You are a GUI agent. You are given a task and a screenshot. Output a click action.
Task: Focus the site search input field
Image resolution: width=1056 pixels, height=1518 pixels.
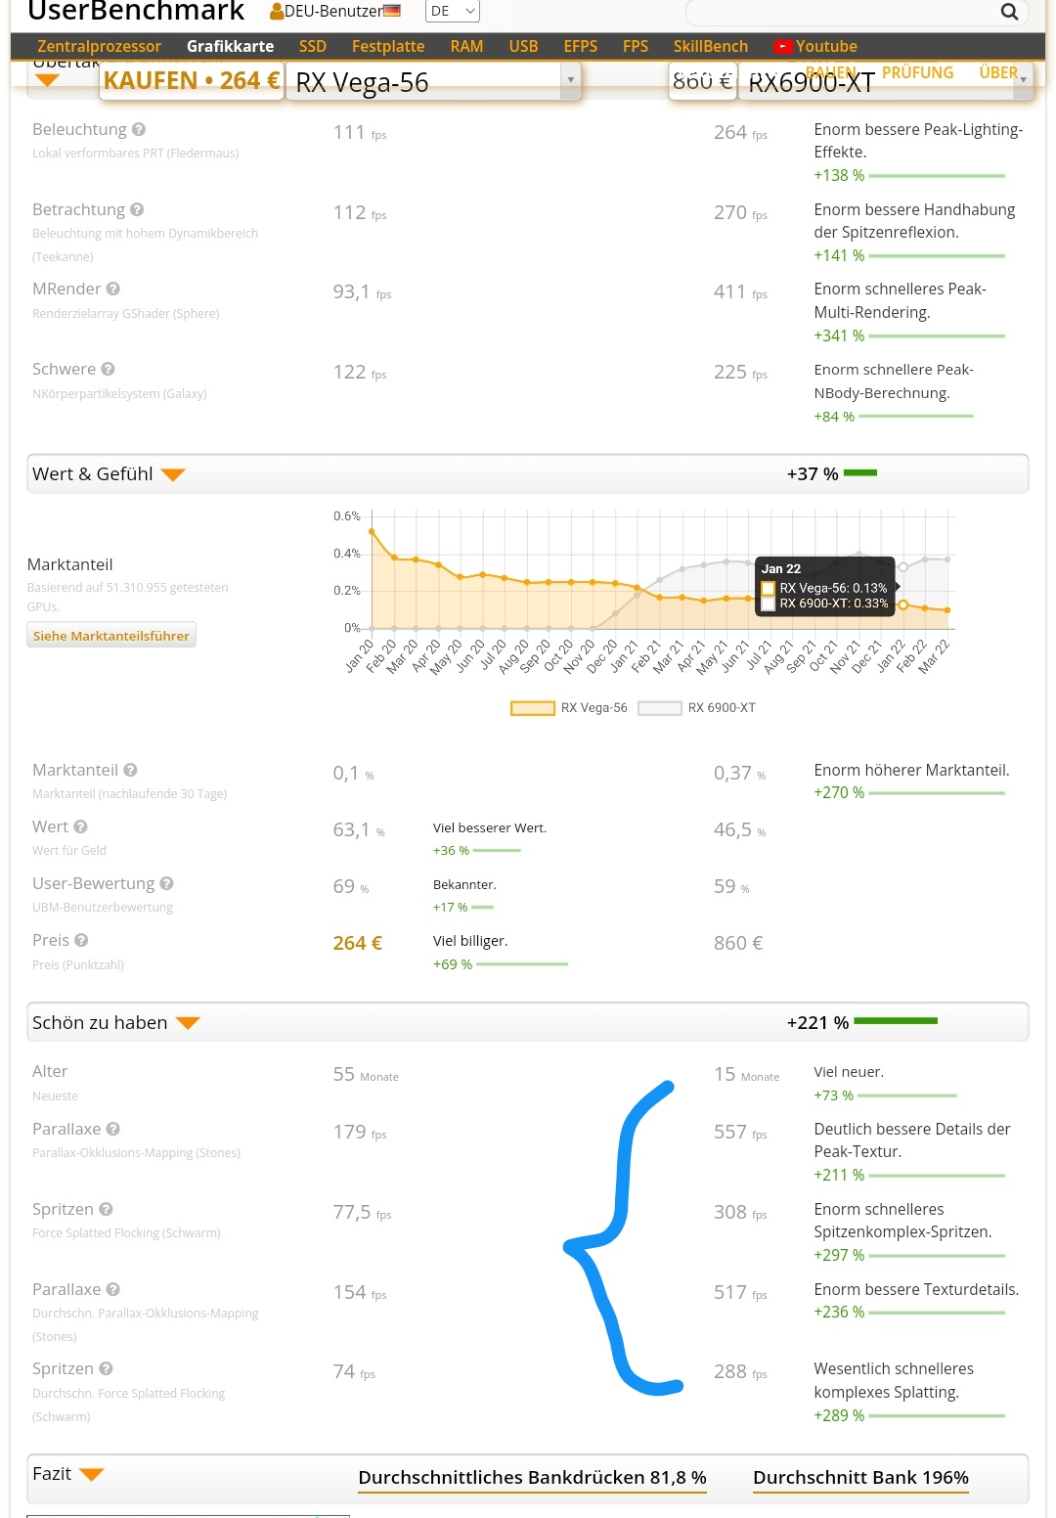[843, 12]
